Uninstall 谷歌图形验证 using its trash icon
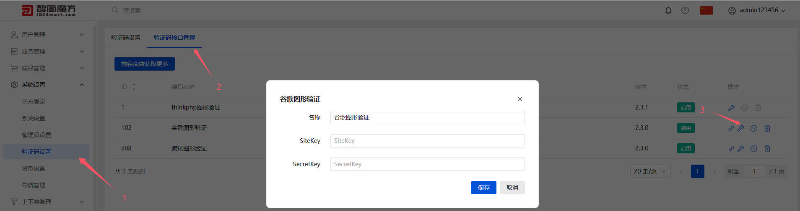The width and height of the screenshot is (800, 211). [767, 128]
